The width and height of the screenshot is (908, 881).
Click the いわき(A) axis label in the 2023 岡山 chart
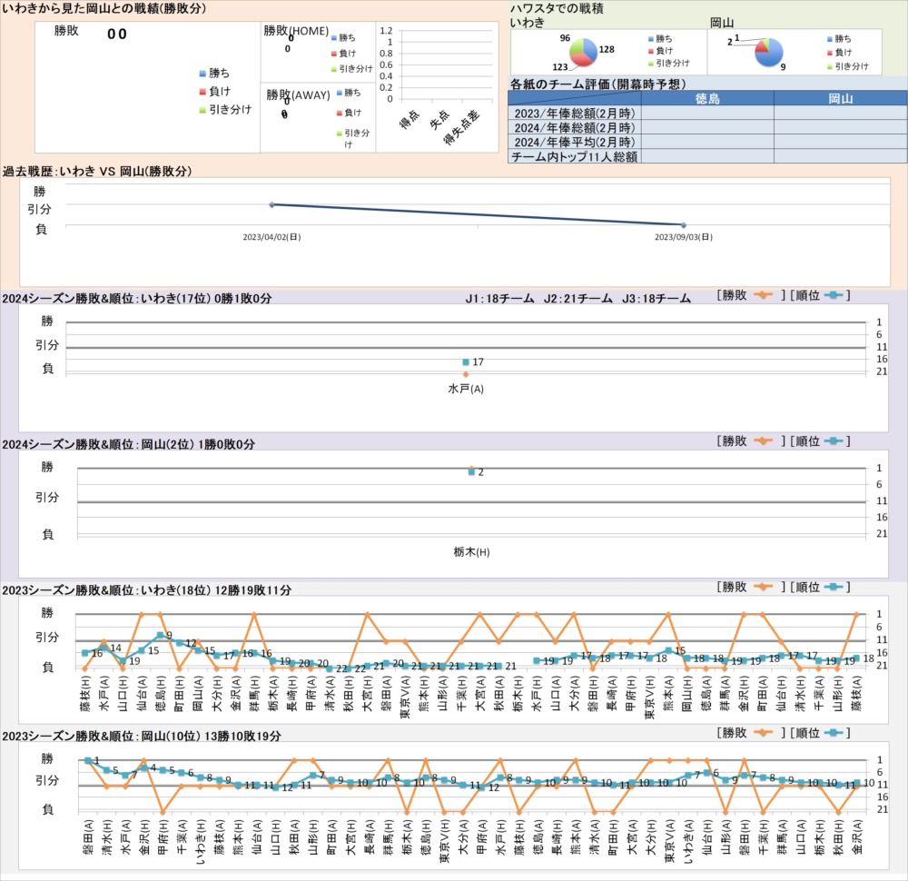tap(688, 842)
